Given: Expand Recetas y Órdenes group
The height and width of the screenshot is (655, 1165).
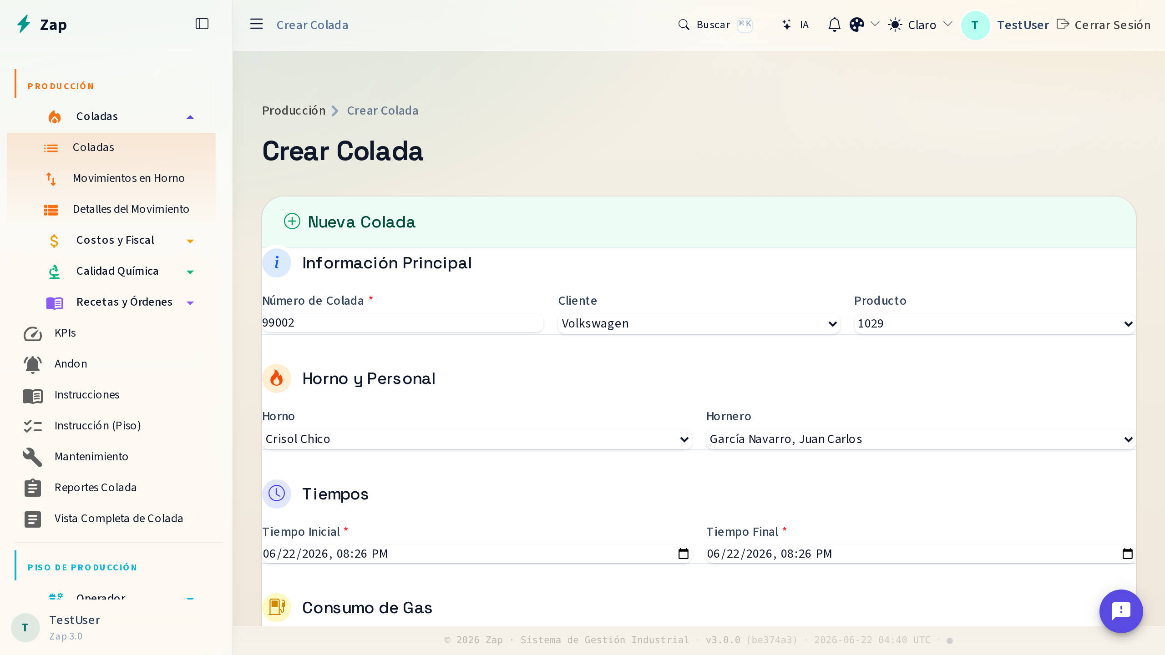Looking at the screenshot, I should (x=190, y=303).
